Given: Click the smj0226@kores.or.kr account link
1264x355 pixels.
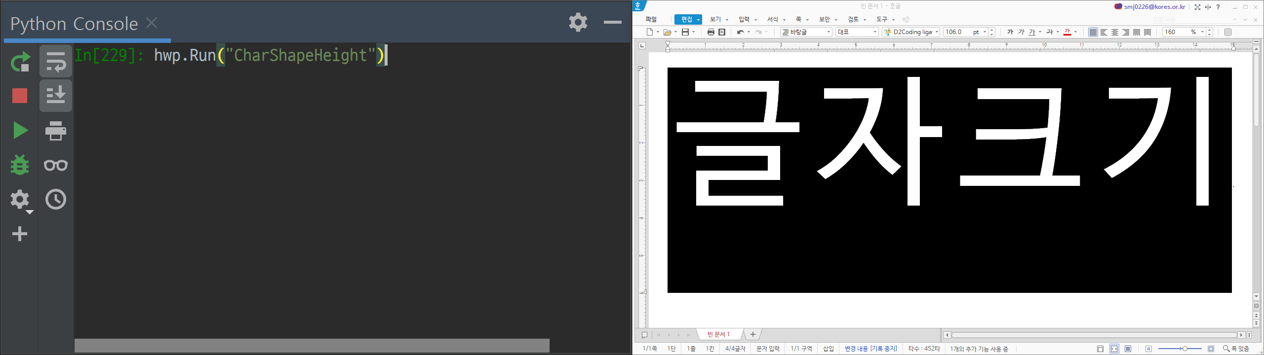Looking at the screenshot, I should (x=1154, y=7).
